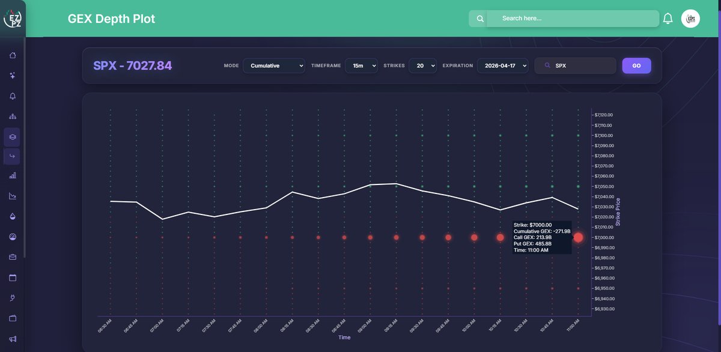The width and height of the screenshot is (721, 352).
Task: Click the sparkle AI icon in sidebar
Action: coord(13,76)
